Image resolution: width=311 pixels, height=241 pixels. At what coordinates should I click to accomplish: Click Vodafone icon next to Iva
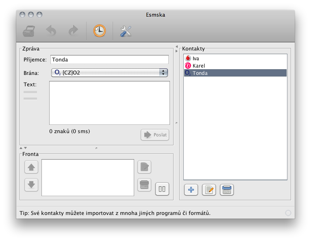point(188,58)
